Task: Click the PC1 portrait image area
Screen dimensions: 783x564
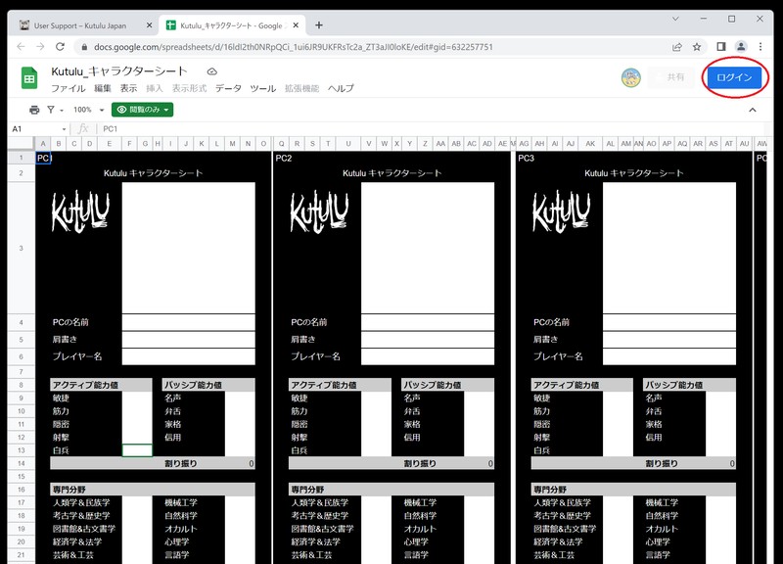Action: (188, 248)
